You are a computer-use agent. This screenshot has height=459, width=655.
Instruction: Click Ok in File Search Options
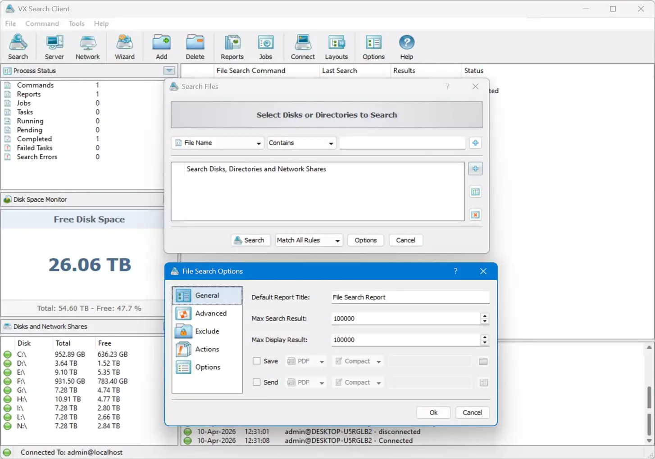tap(433, 413)
